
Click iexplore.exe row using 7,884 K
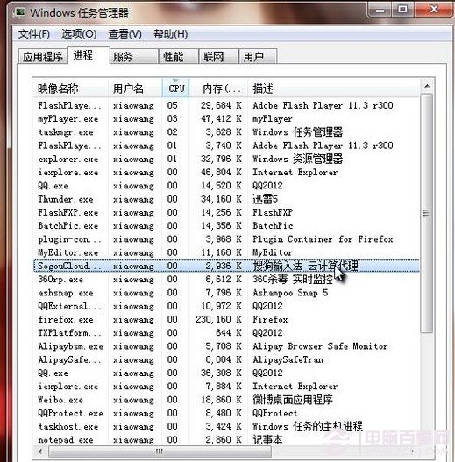226,387
